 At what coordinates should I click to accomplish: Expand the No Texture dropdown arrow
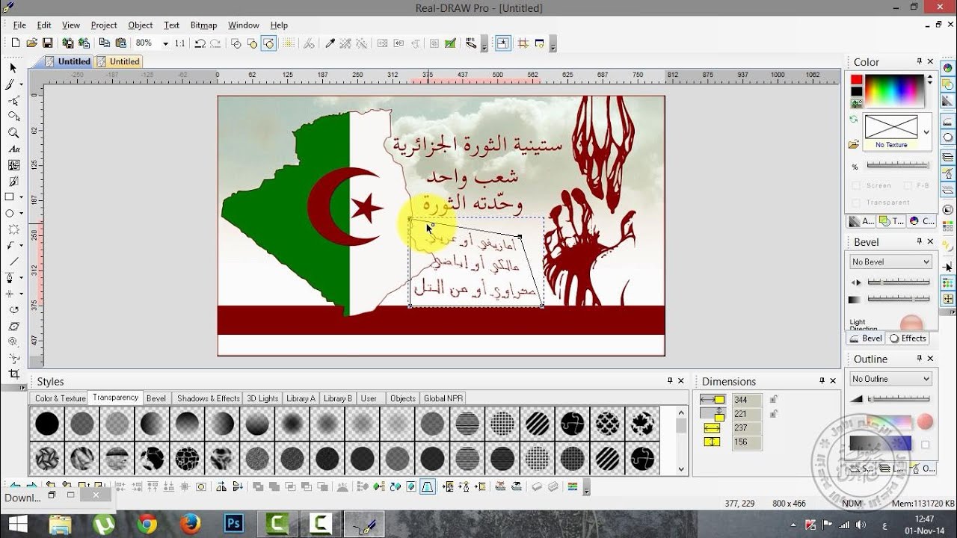[x=927, y=132]
